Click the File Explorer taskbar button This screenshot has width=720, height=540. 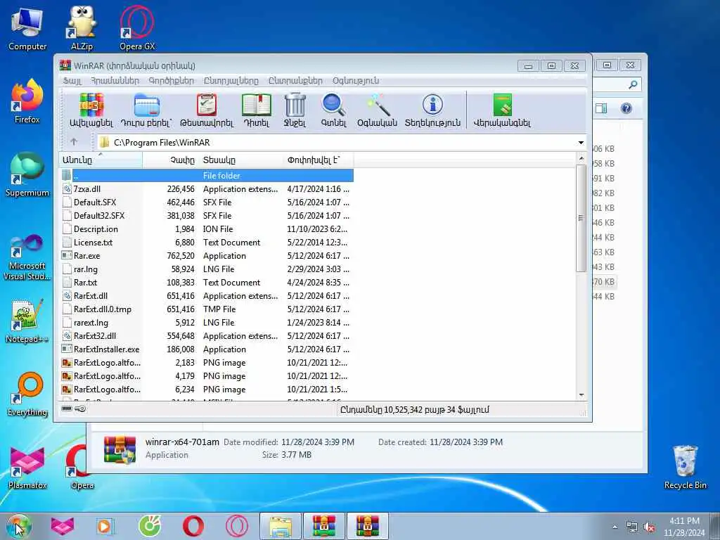click(x=281, y=526)
